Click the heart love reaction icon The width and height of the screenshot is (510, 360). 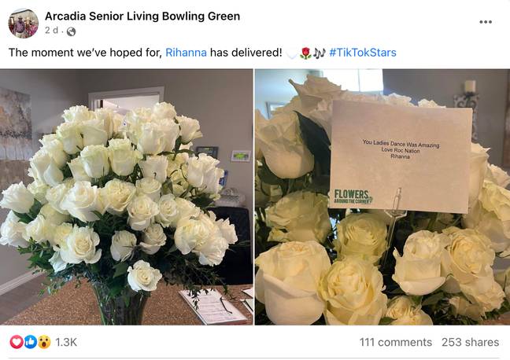click(x=17, y=342)
